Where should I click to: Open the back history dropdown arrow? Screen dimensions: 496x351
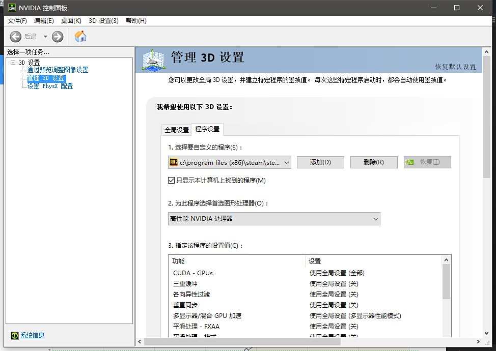[45, 37]
